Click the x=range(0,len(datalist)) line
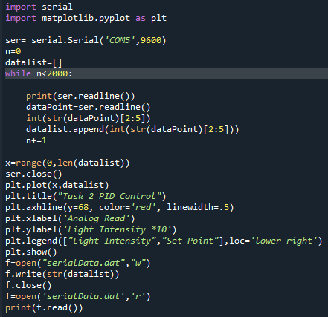The image size is (328, 317). (x=68, y=163)
